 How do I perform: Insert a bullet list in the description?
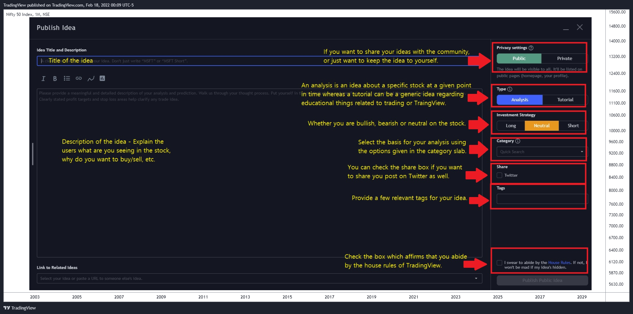(x=67, y=79)
